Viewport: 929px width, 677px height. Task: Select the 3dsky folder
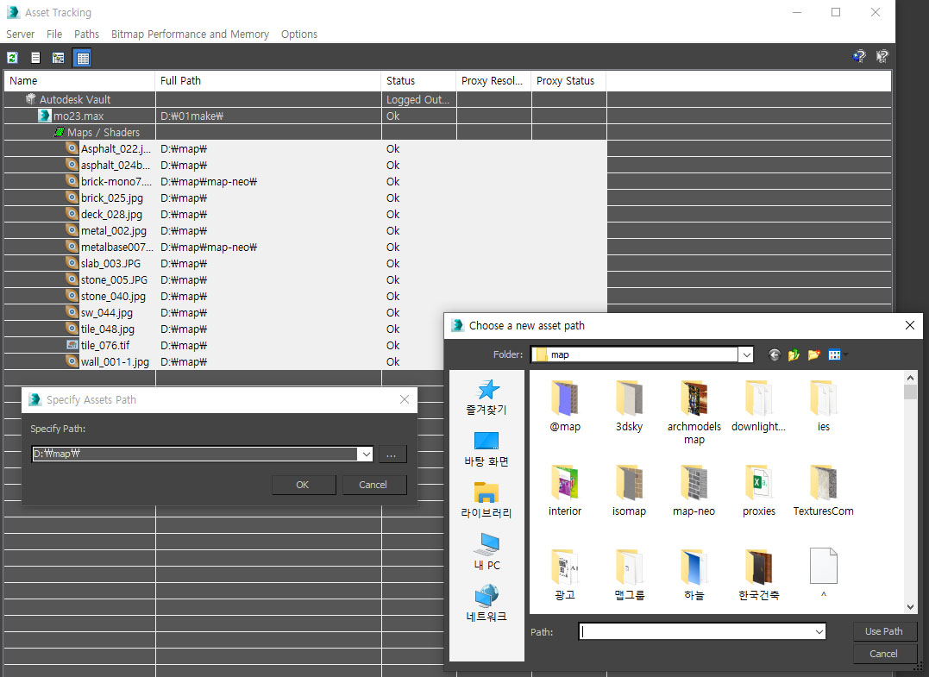629,406
